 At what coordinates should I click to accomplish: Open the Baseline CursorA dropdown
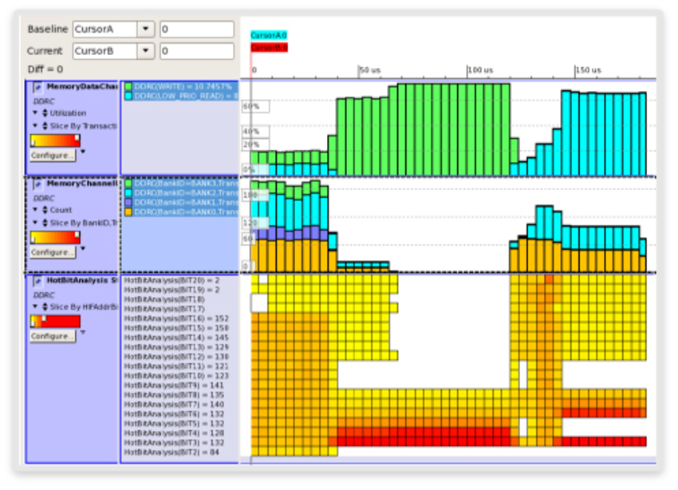(145, 30)
